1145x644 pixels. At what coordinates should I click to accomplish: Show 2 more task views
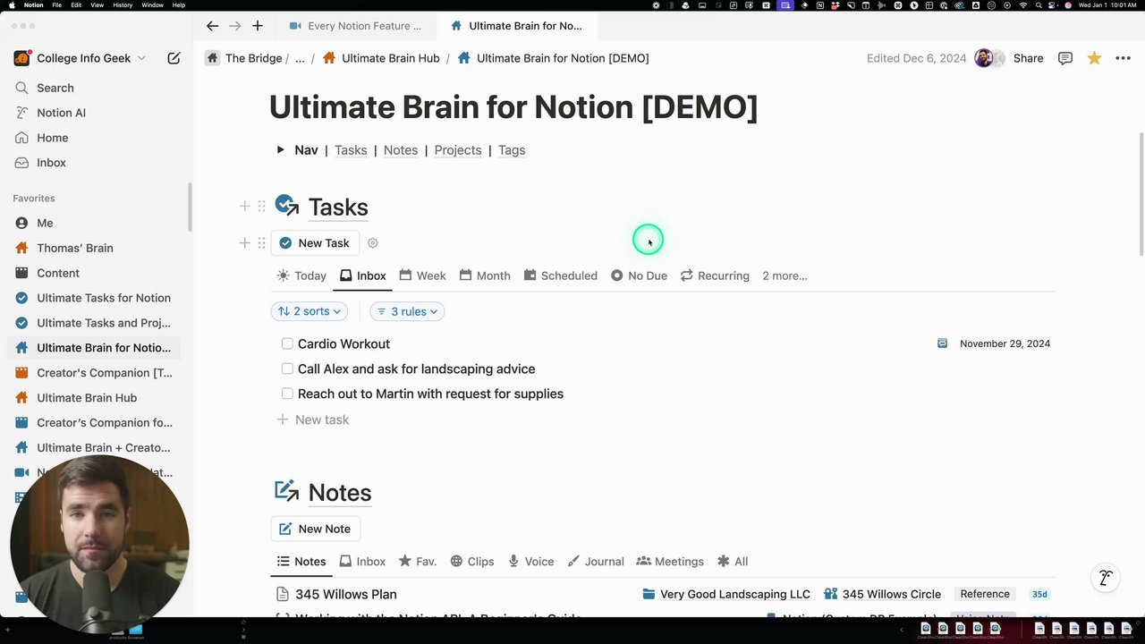(x=785, y=275)
